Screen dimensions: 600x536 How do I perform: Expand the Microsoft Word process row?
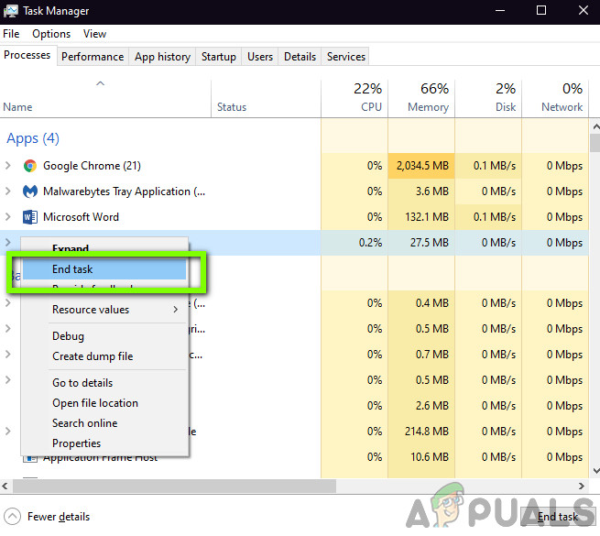point(7,217)
